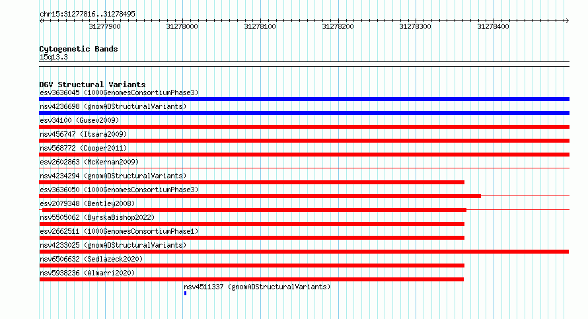Click ruler position 31278000
The image size is (588, 319).
(x=182, y=26)
